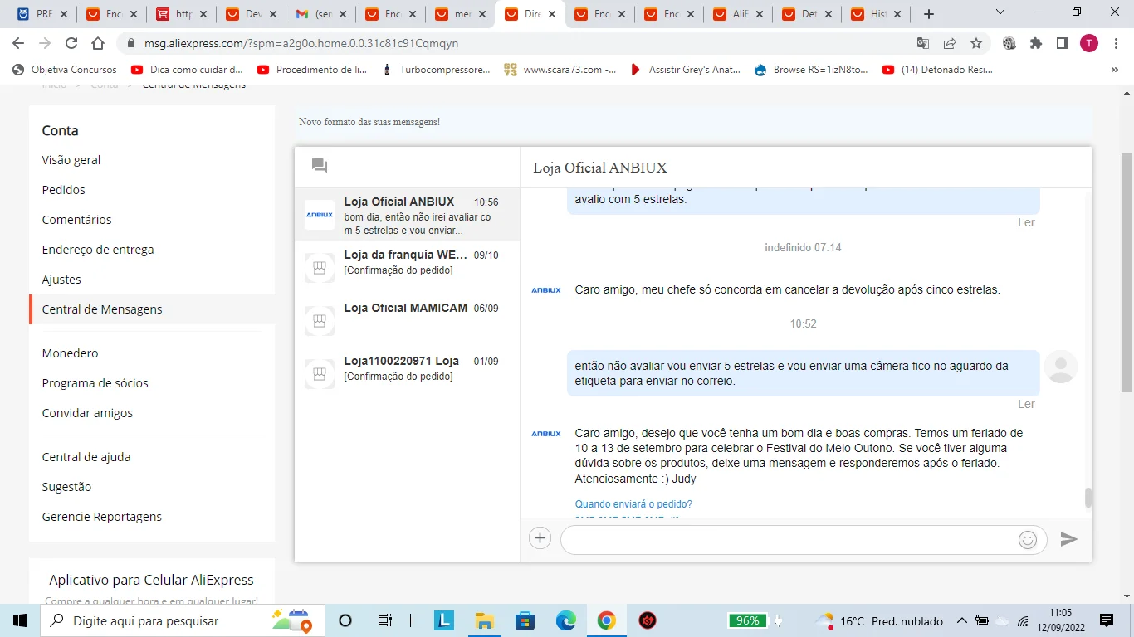This screenshot has width=1134, height=637.
Task: Open the emoji picker in the chat
Action: (1028, 540)
